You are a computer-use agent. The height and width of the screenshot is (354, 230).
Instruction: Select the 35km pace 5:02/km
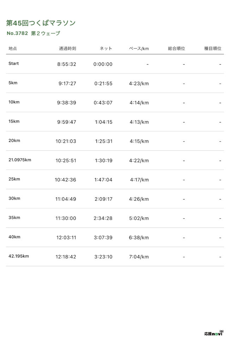139,218
